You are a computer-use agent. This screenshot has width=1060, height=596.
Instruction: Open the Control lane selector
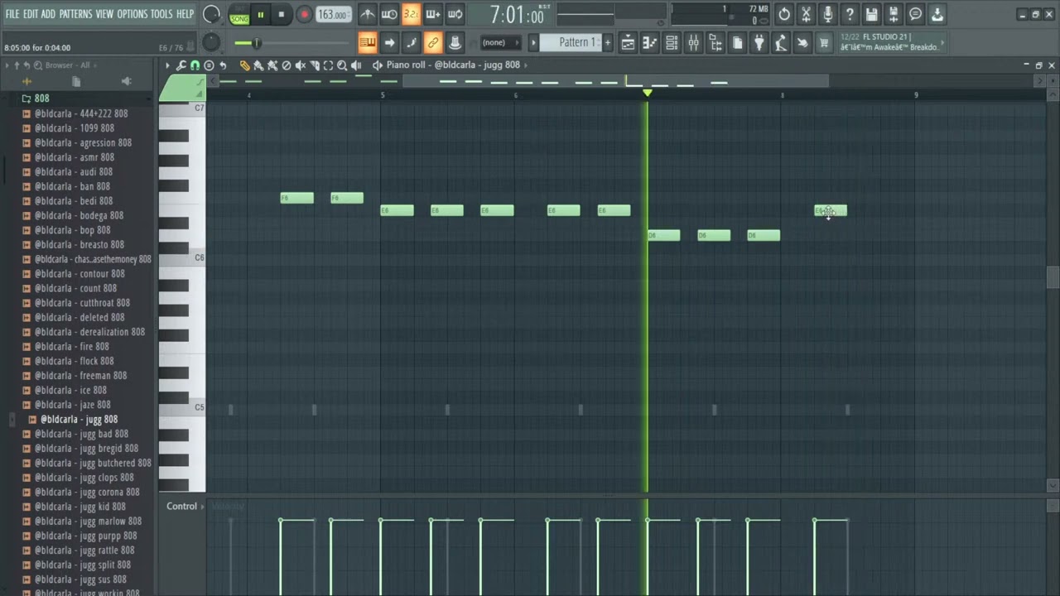click(x=185, y=506)
